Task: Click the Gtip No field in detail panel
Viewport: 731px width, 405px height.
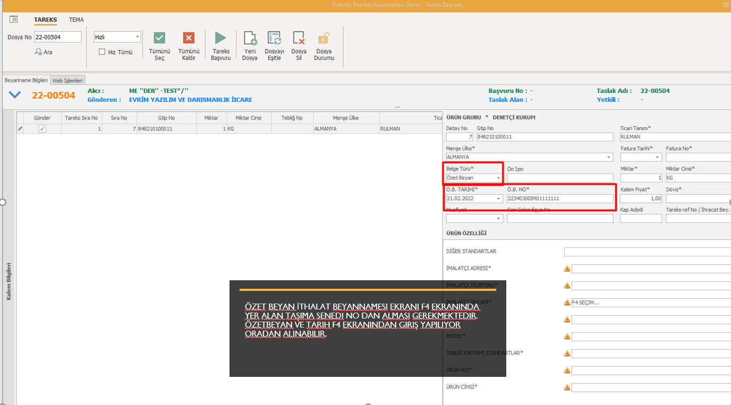Action: [x=545, y=137]
